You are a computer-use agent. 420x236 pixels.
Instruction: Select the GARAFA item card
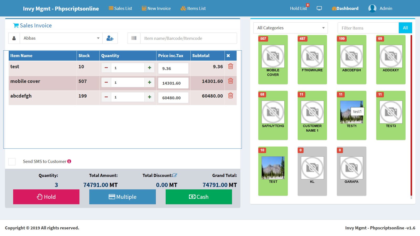pos(351,171)
